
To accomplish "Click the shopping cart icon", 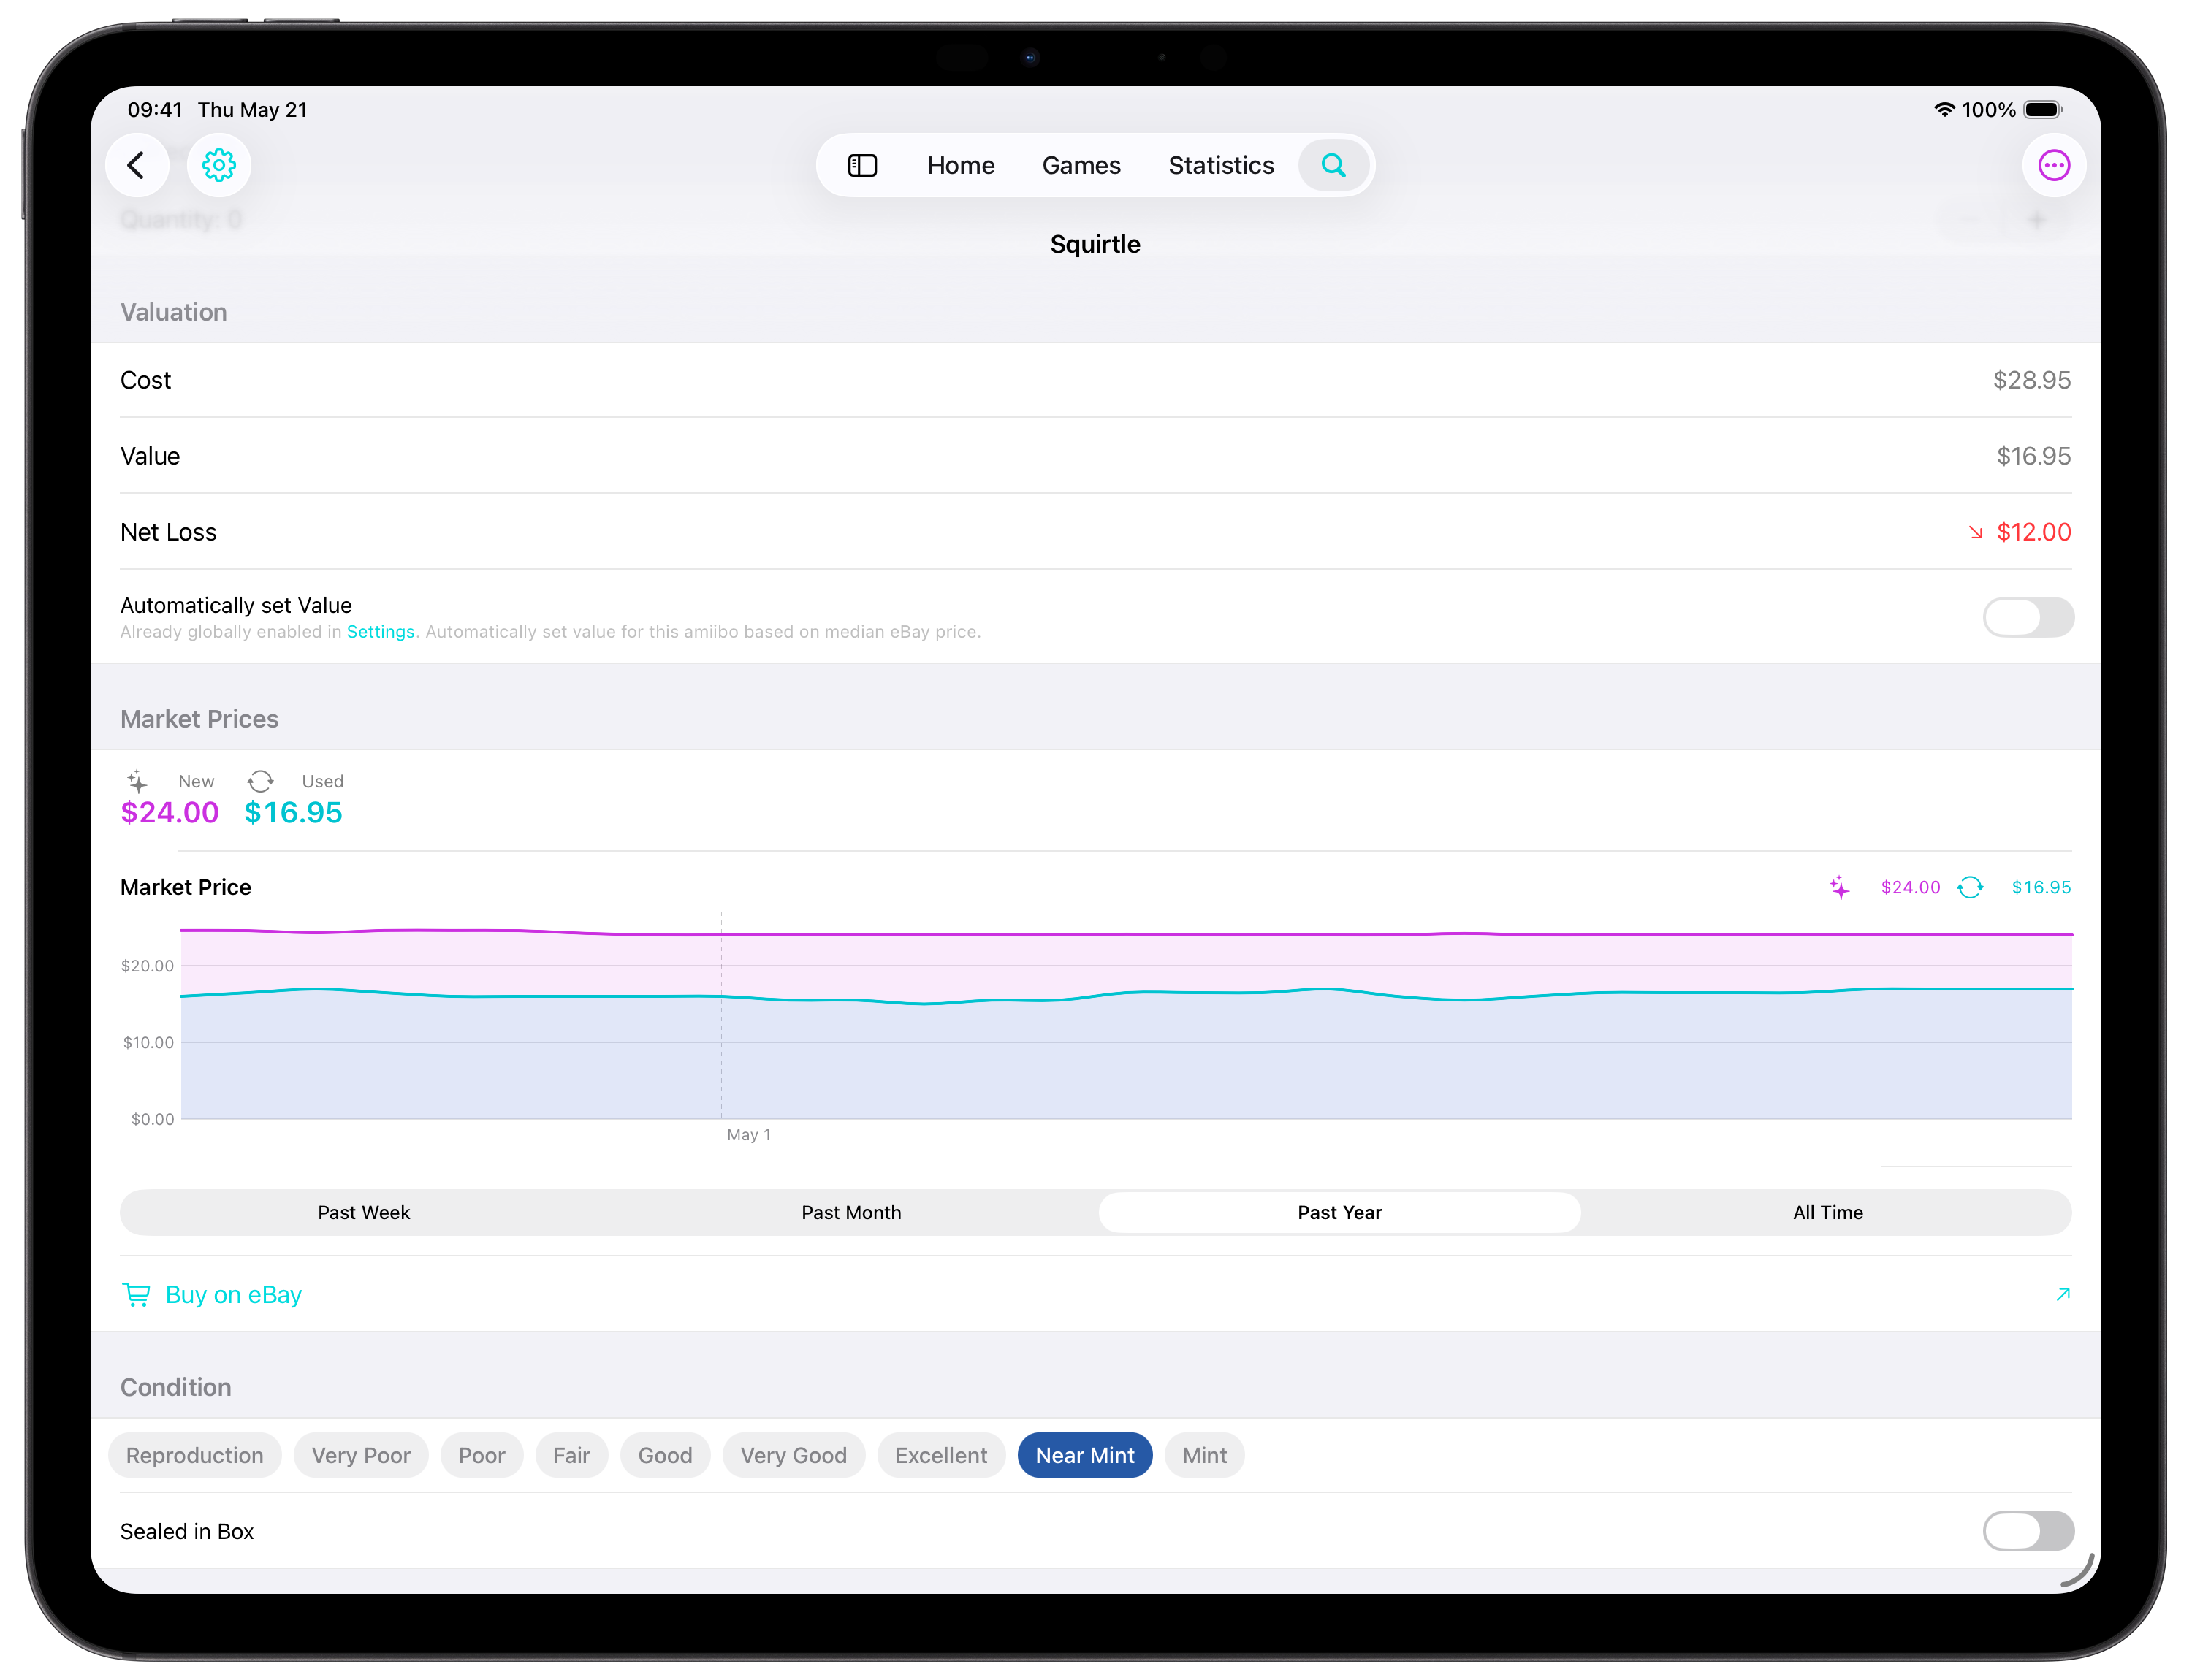I will click(x=136, y=1295).
